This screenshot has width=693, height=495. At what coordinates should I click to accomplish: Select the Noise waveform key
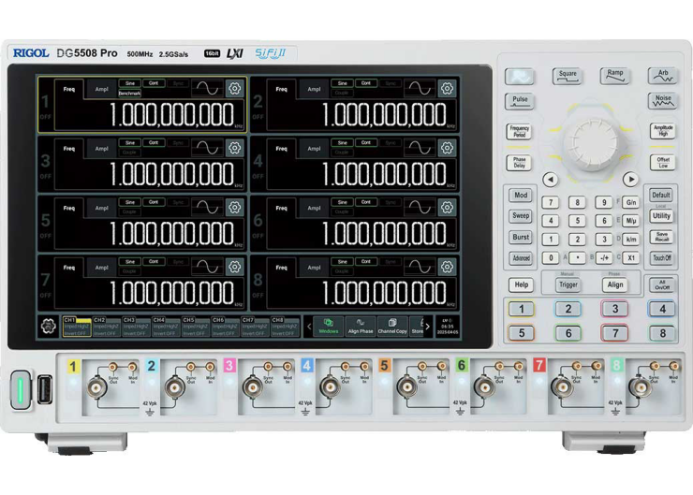click(663, 101)
